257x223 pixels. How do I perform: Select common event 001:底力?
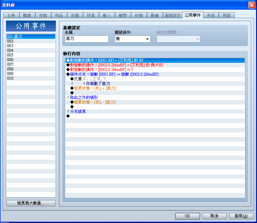click(x=31, y=37)
